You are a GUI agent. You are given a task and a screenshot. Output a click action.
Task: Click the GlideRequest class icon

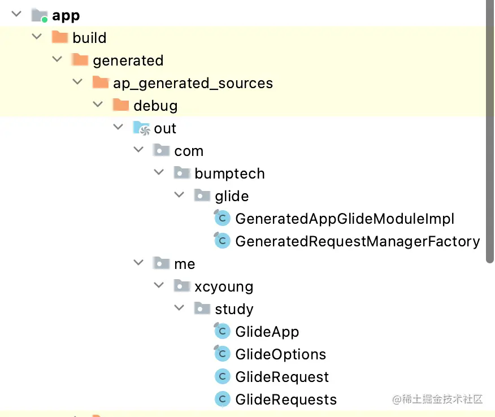223,376
